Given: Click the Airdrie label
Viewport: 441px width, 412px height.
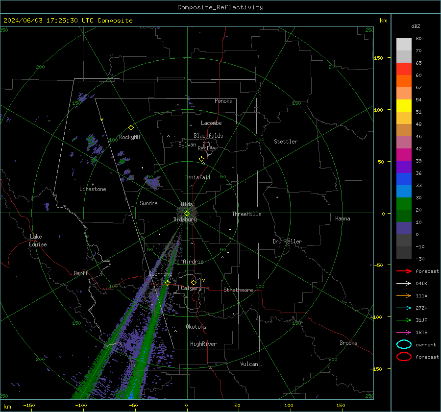Looking at the screenshot, I should pyautogui.click(x=193, y=262).
